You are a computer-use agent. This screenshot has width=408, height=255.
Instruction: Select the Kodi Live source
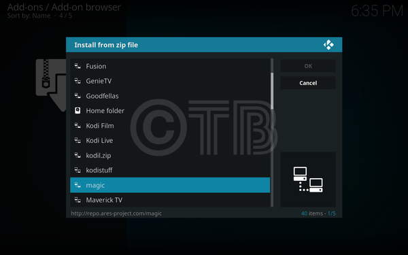[170, 141]
